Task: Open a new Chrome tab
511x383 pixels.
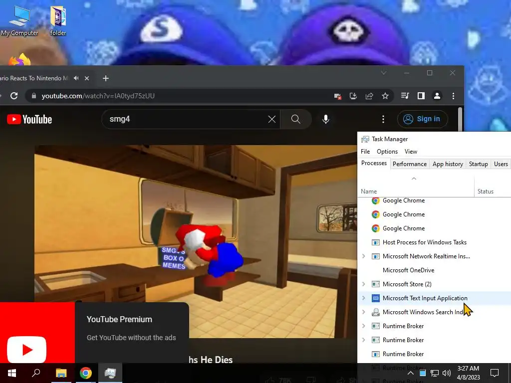Action: [106, 78]
